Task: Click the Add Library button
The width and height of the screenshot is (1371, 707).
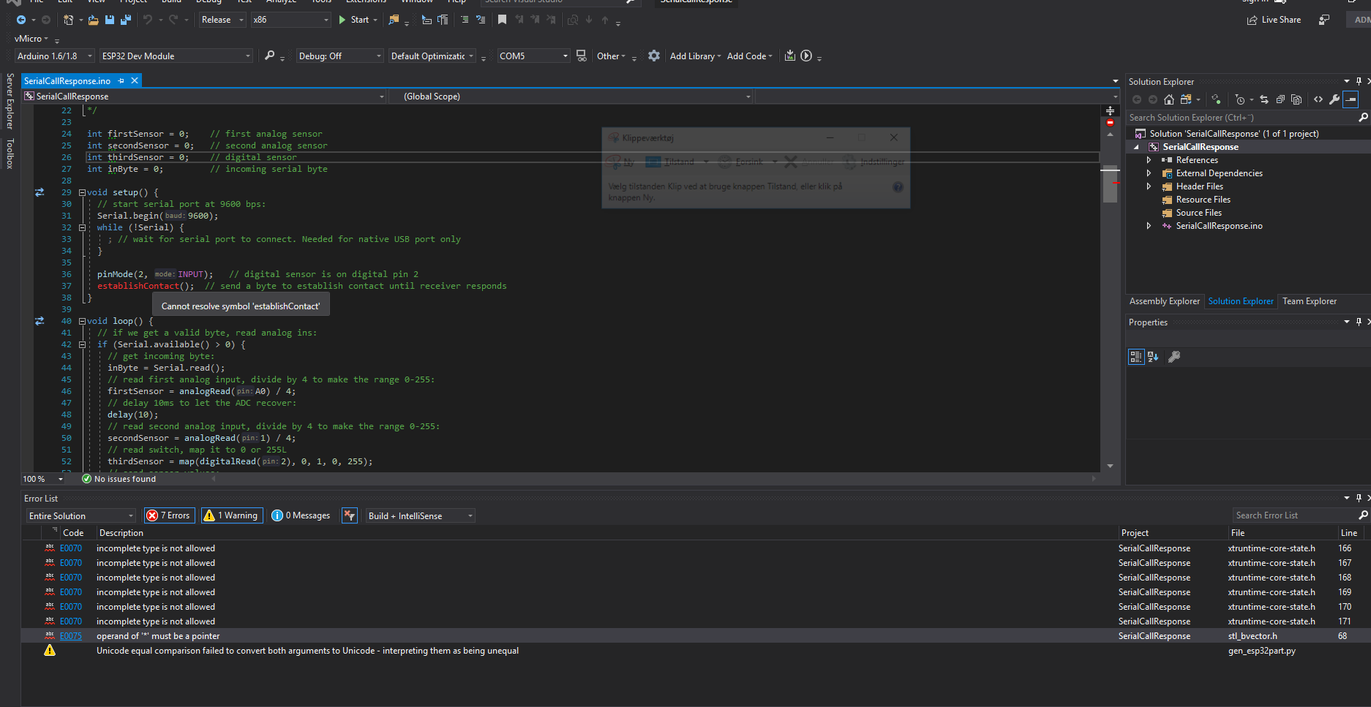Action: [695, 56]
